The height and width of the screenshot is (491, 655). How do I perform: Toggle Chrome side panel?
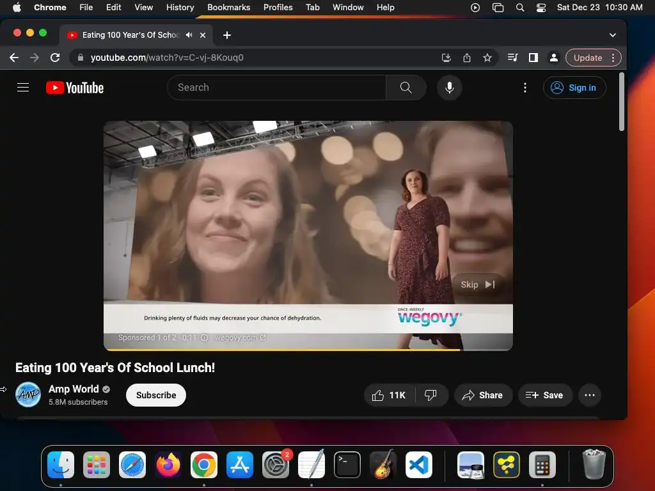(x=533, y=58)
